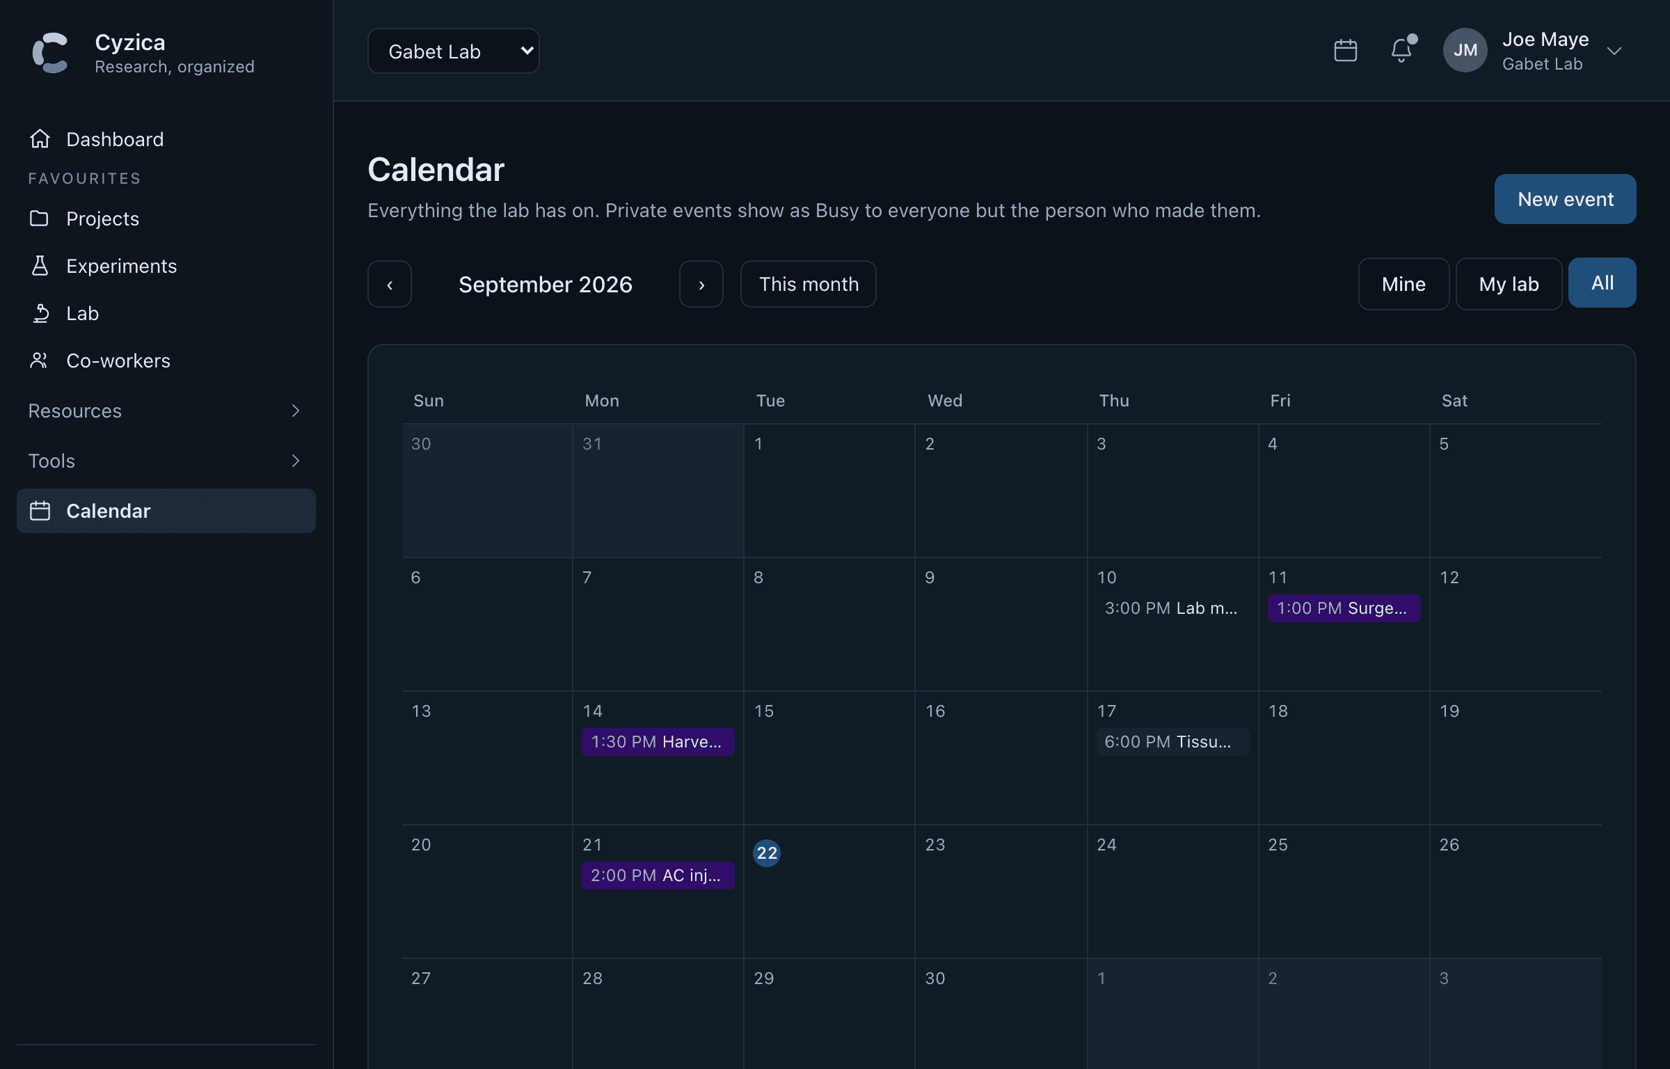This screenshot has width=1670, height=1069.
Task: Open the Gabet Lab selector dropdown
Action: pyautogui.click(x=454, y=51)
